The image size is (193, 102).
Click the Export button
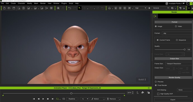[173, 100]
